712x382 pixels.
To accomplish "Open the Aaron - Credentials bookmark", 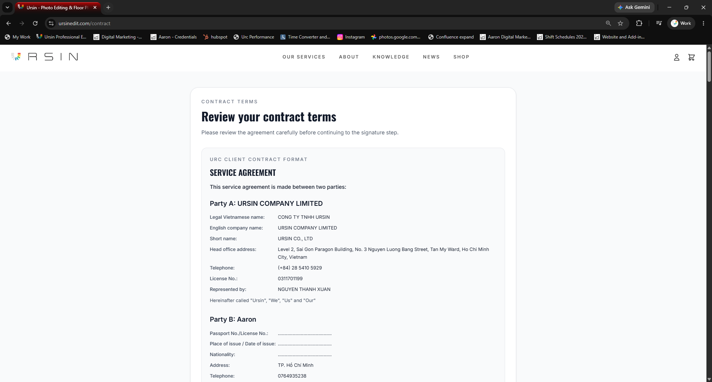I will tap(174, 37).
